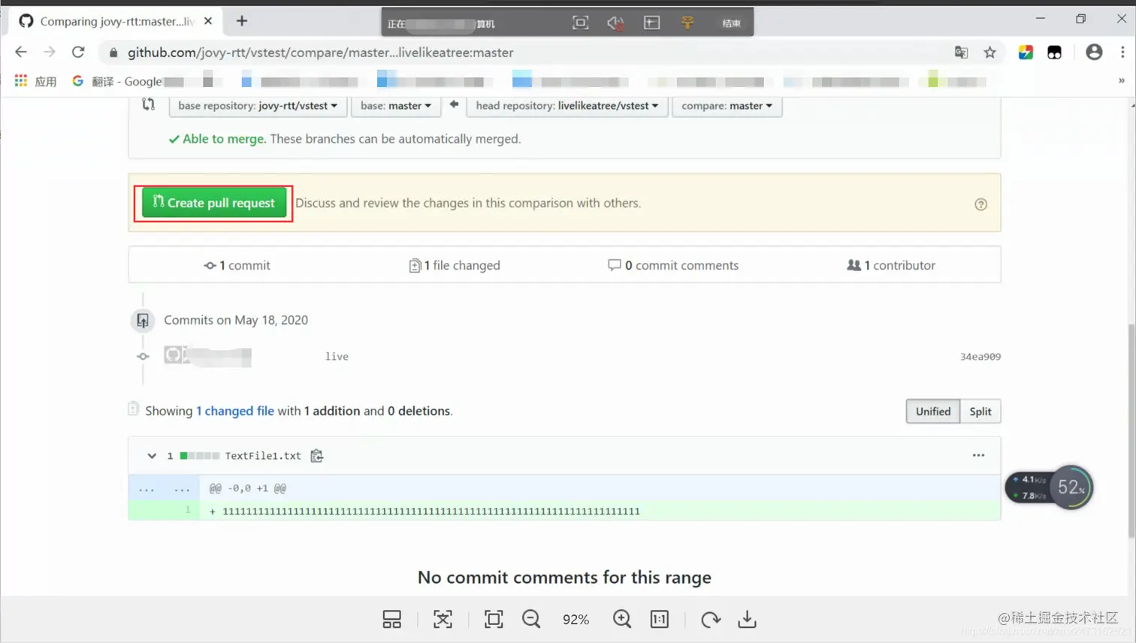
Task: Click the colorful extension icon in the toolbar
Action: (1026, 52)
